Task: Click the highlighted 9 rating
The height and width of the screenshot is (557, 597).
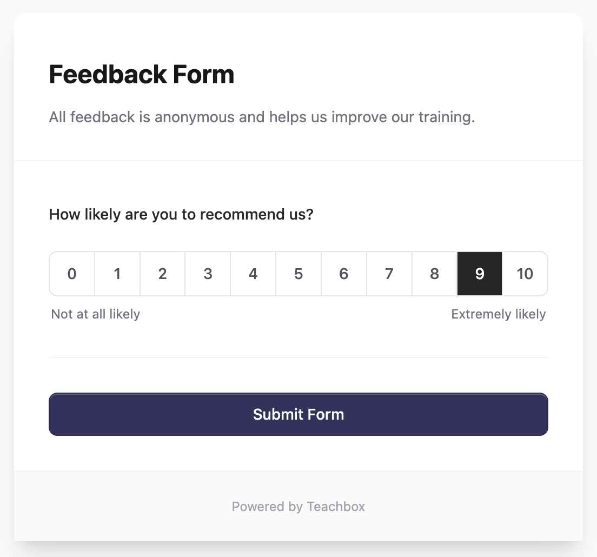Action: point(480,274)
